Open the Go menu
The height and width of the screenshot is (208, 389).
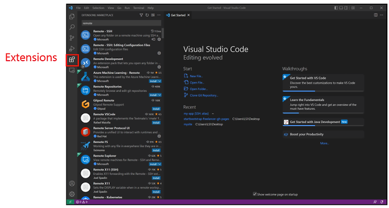point(119,8)
